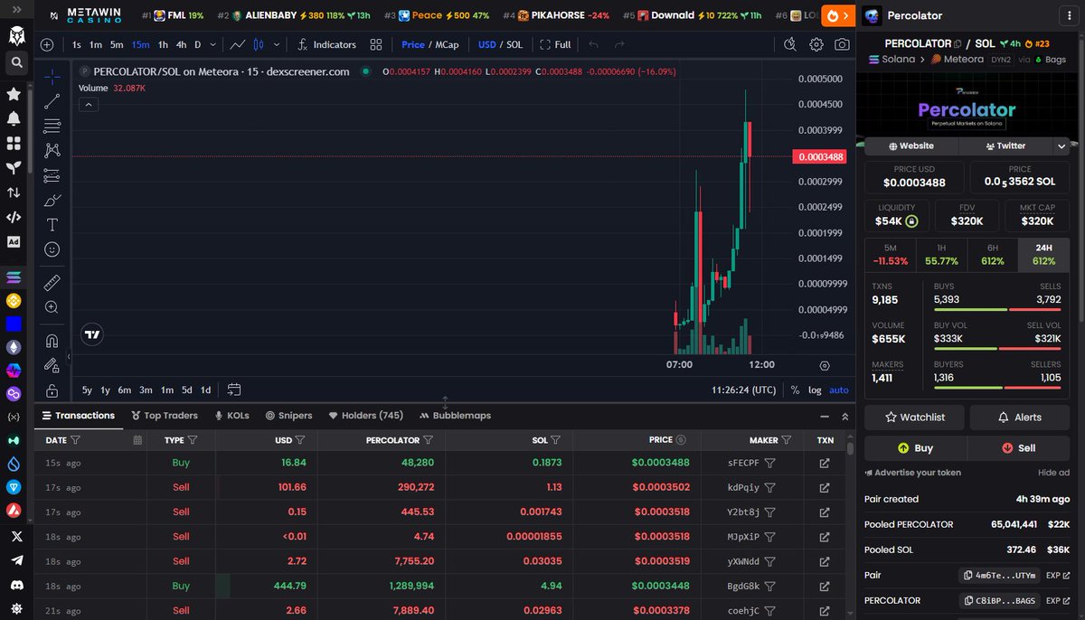Image resolution: width=1085 pixels, height=620 pixels.
Task: Add token to Watchlist
Action: (915, 417)
